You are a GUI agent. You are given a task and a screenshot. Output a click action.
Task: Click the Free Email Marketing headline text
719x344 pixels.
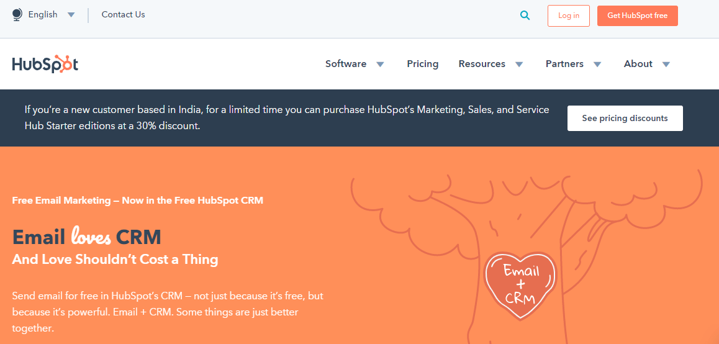[x=138, y=201]
